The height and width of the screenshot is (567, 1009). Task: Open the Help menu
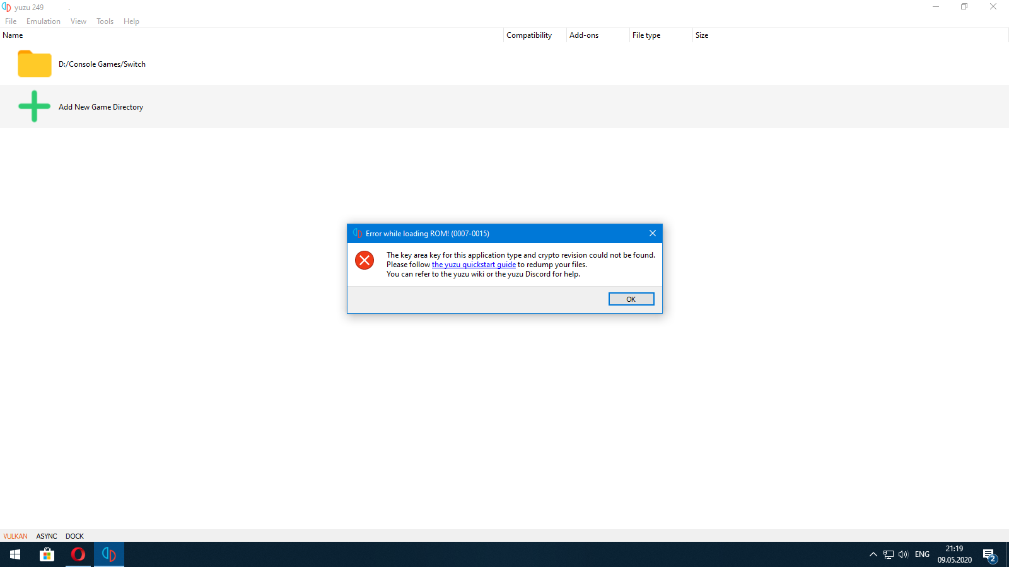[131, 21]
